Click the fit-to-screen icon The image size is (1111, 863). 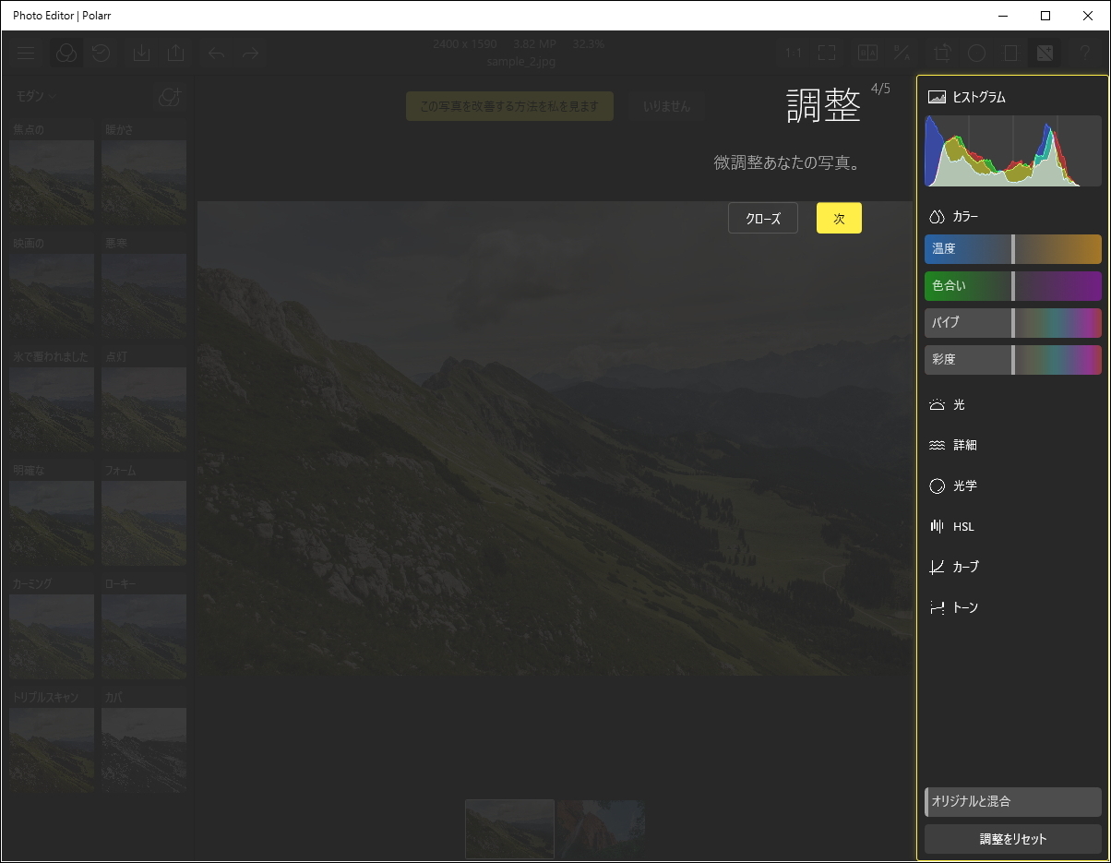[827, 53]
